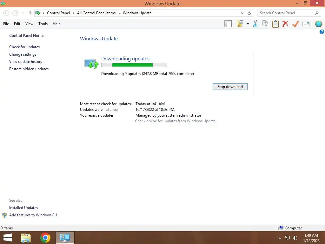Click the network tray icon

(x=288, y=238)
